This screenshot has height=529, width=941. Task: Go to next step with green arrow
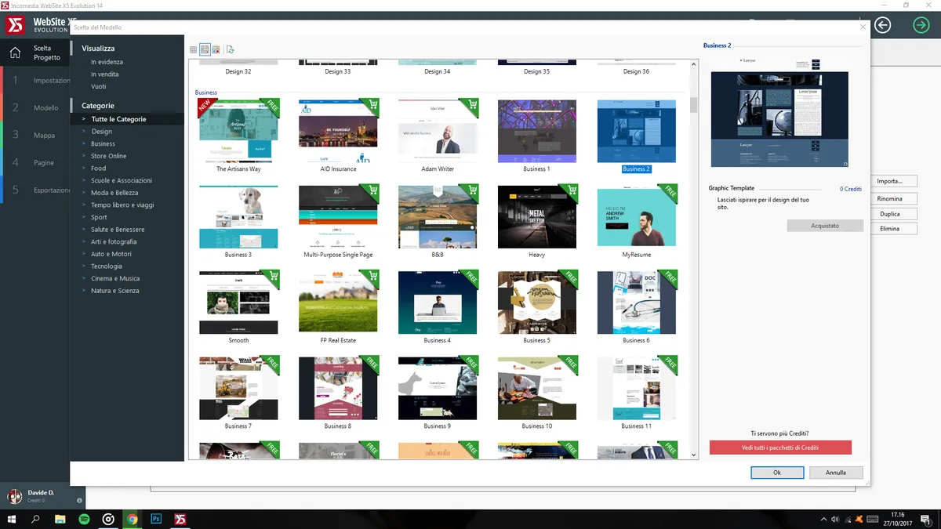click(x=921, y=26)
